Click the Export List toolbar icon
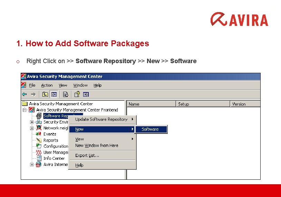 [66, 94]
